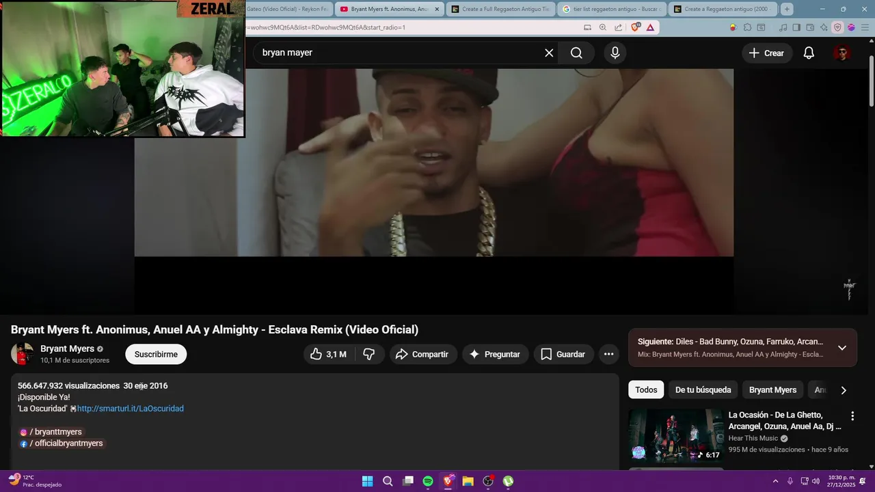
Task: Start voice search with the microphone icon
Action: [615, 53]
